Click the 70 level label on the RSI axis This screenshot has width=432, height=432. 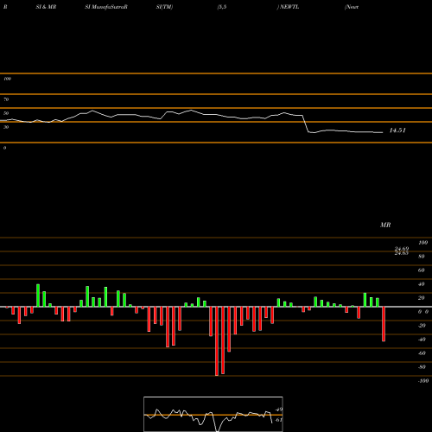6,99
